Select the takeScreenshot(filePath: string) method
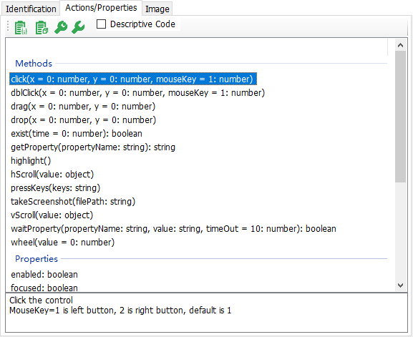The height and width of the screenshot is (337, 413). point(73,201)
